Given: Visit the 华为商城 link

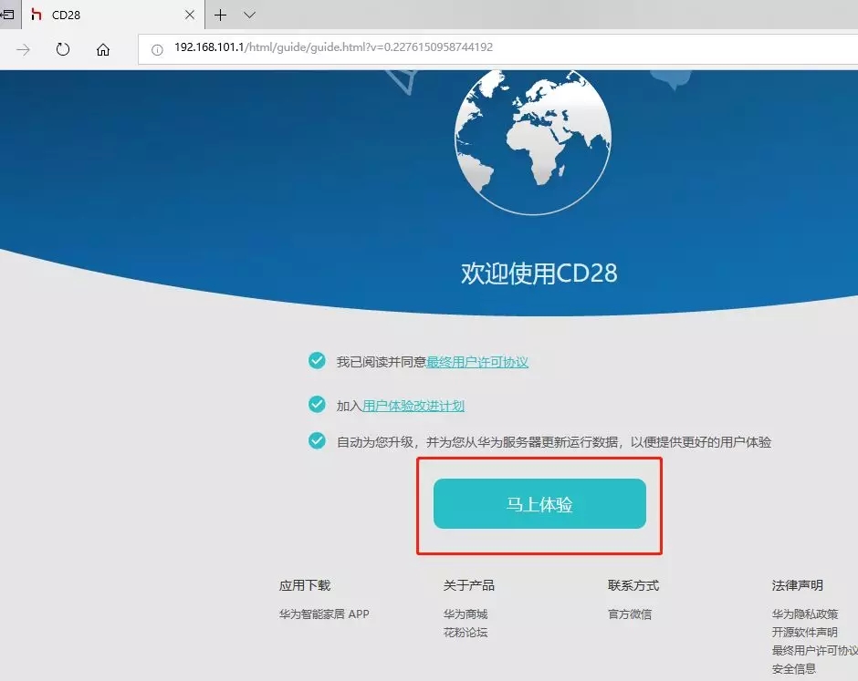Looking at the screenshot, I should pos(466,614).
